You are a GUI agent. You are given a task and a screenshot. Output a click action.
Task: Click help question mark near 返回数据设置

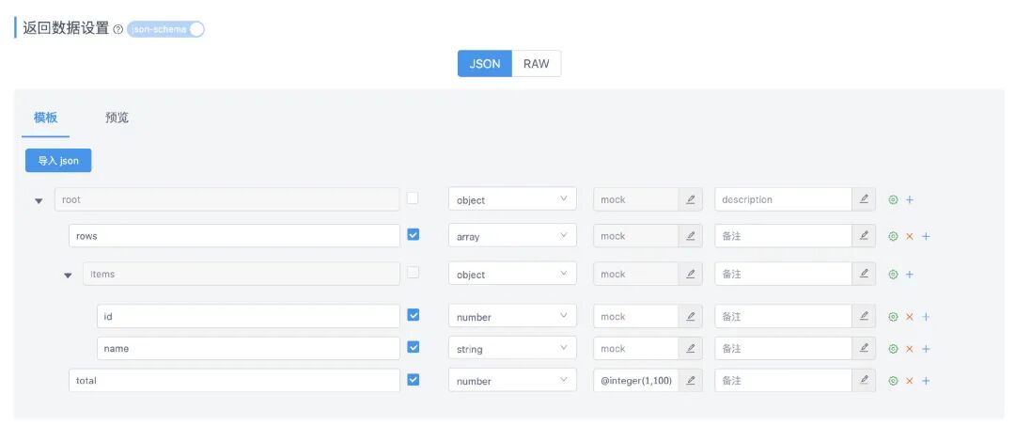(117, 29)
